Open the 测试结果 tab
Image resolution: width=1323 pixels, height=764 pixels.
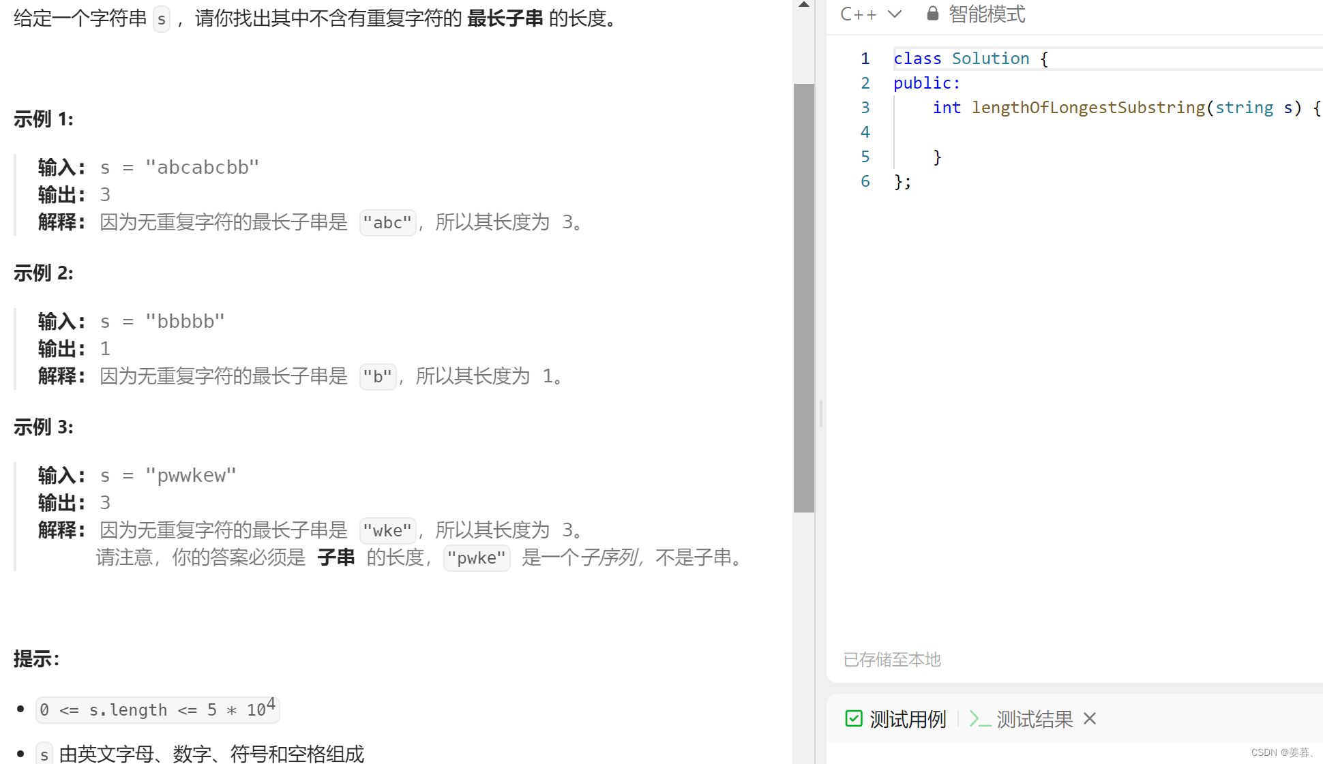pyautogui.click(x=1034, y=719)
